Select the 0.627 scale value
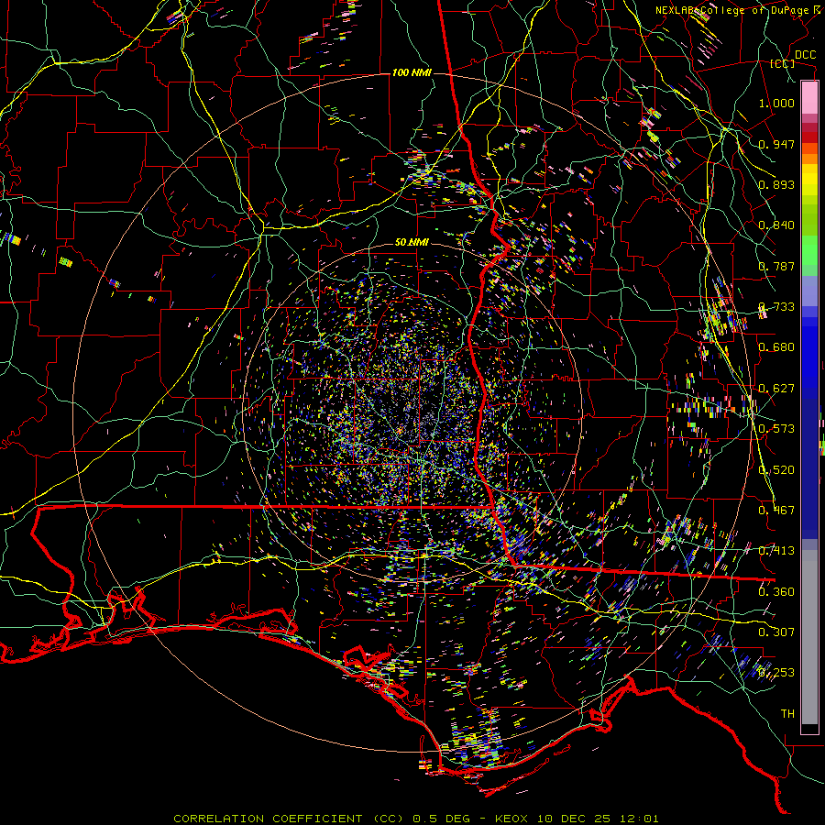Image resolution: width=825 pixels, height=825 pixels. (776, 389)
